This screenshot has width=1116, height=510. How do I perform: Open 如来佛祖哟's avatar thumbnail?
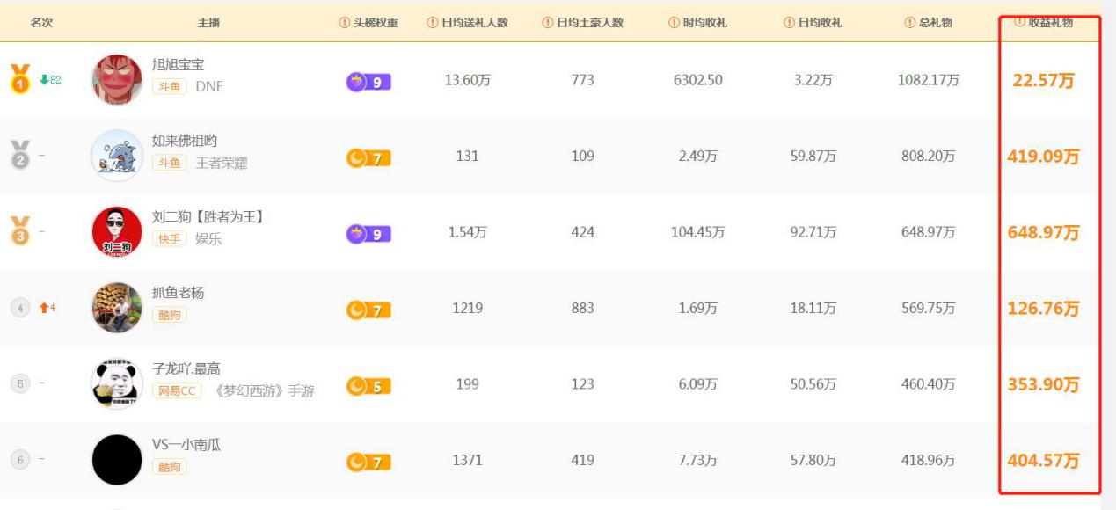tap(117, 156)
